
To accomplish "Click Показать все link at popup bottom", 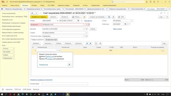I will (x=44, y=65).
